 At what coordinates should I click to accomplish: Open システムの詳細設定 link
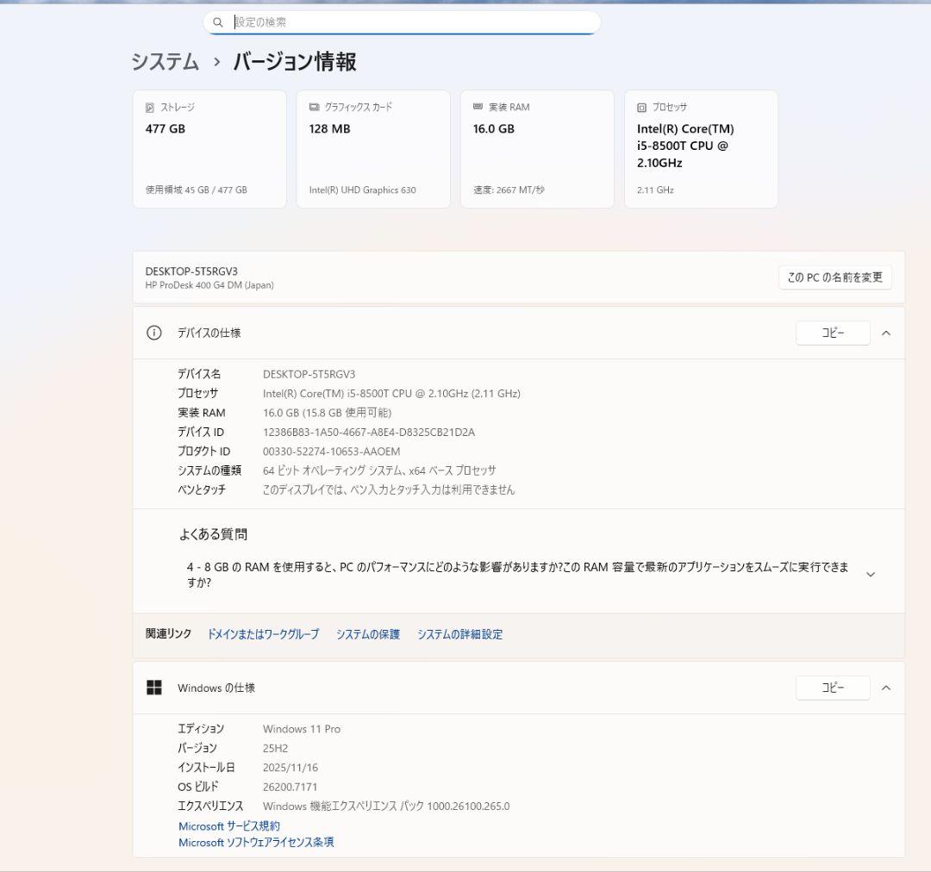click(x=459, y=634)
